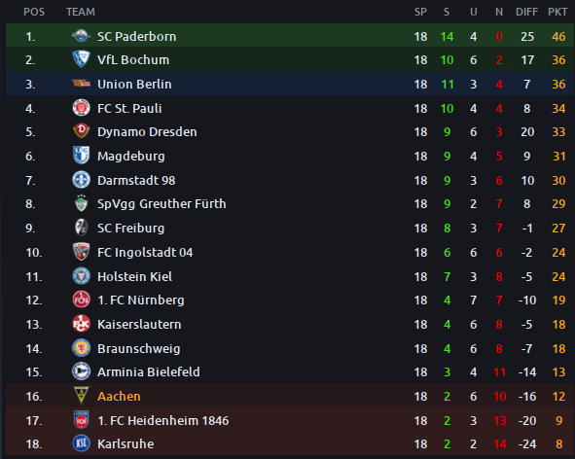Screen dimensions: 575x459
Task: Open the SpVgg Greuther Fürth team
Action: pos(162,203)
